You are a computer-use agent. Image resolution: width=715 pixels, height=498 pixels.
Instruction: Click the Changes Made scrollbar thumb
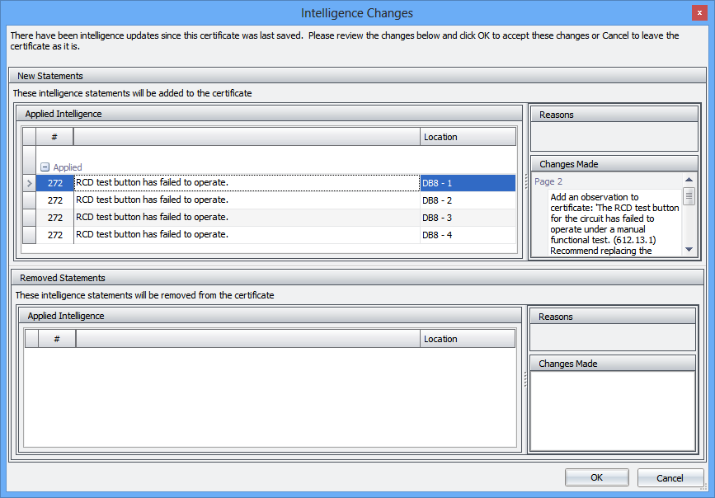pos(689,195)
